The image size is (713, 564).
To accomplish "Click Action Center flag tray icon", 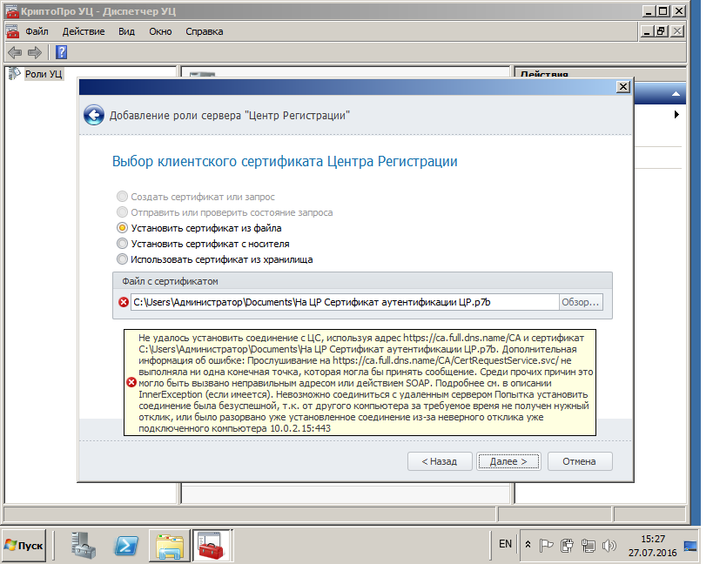I will click(546, 545).
